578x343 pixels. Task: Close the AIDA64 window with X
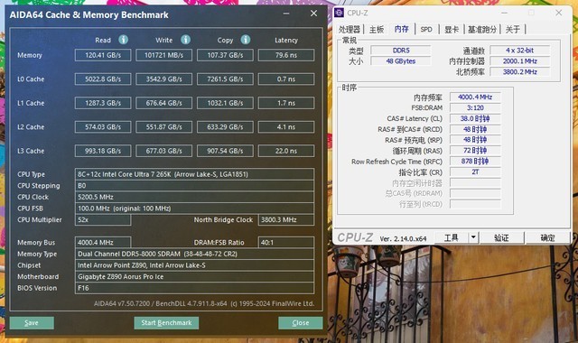click(x=313, y=14)
